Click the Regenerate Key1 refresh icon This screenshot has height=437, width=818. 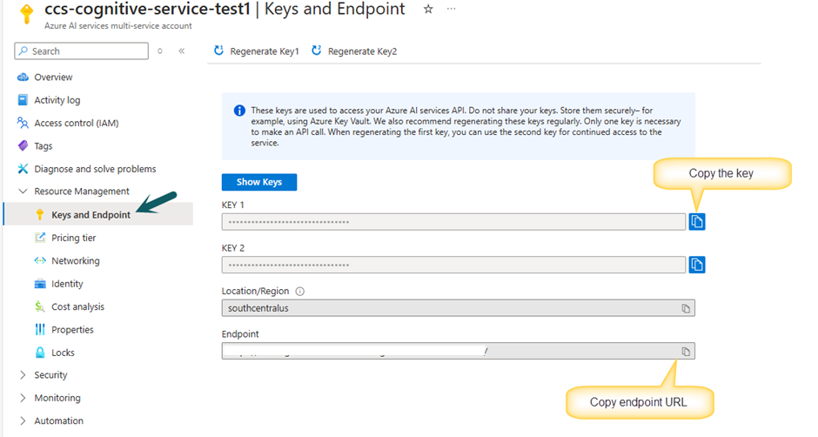tap(218, 50)
